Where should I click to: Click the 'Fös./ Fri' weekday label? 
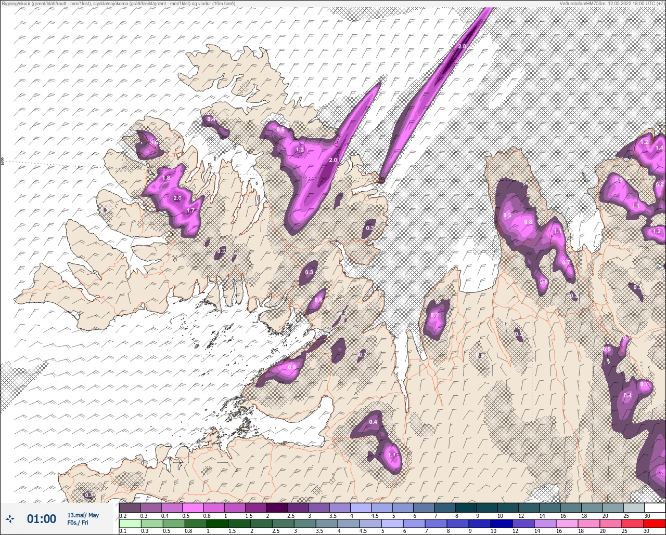coord(78,523)
